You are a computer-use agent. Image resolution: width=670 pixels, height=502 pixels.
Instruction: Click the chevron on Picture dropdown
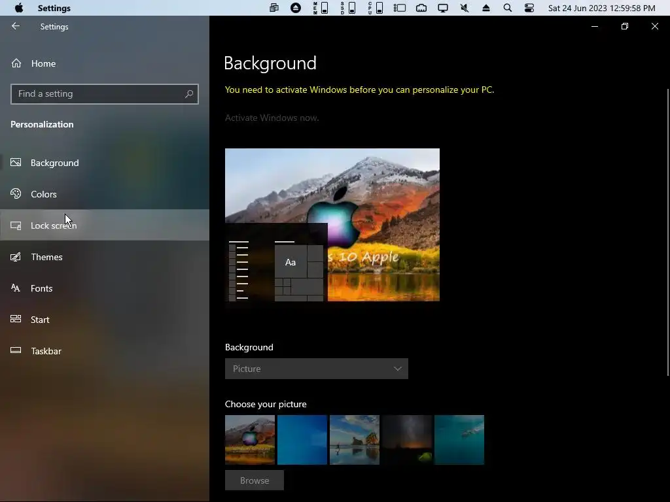click(x=397, y=369)
